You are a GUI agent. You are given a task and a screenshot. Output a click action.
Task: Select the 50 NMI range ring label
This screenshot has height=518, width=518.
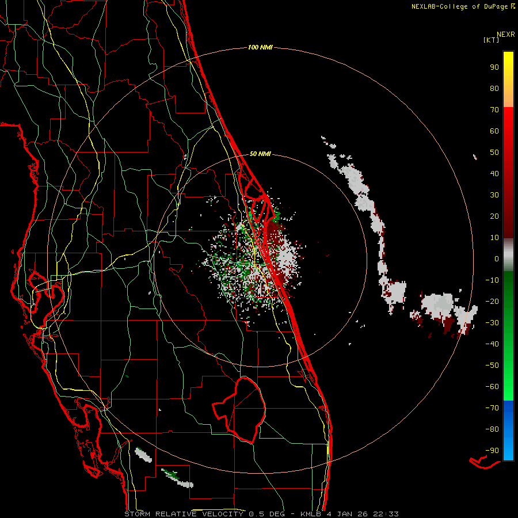point(260,154)
